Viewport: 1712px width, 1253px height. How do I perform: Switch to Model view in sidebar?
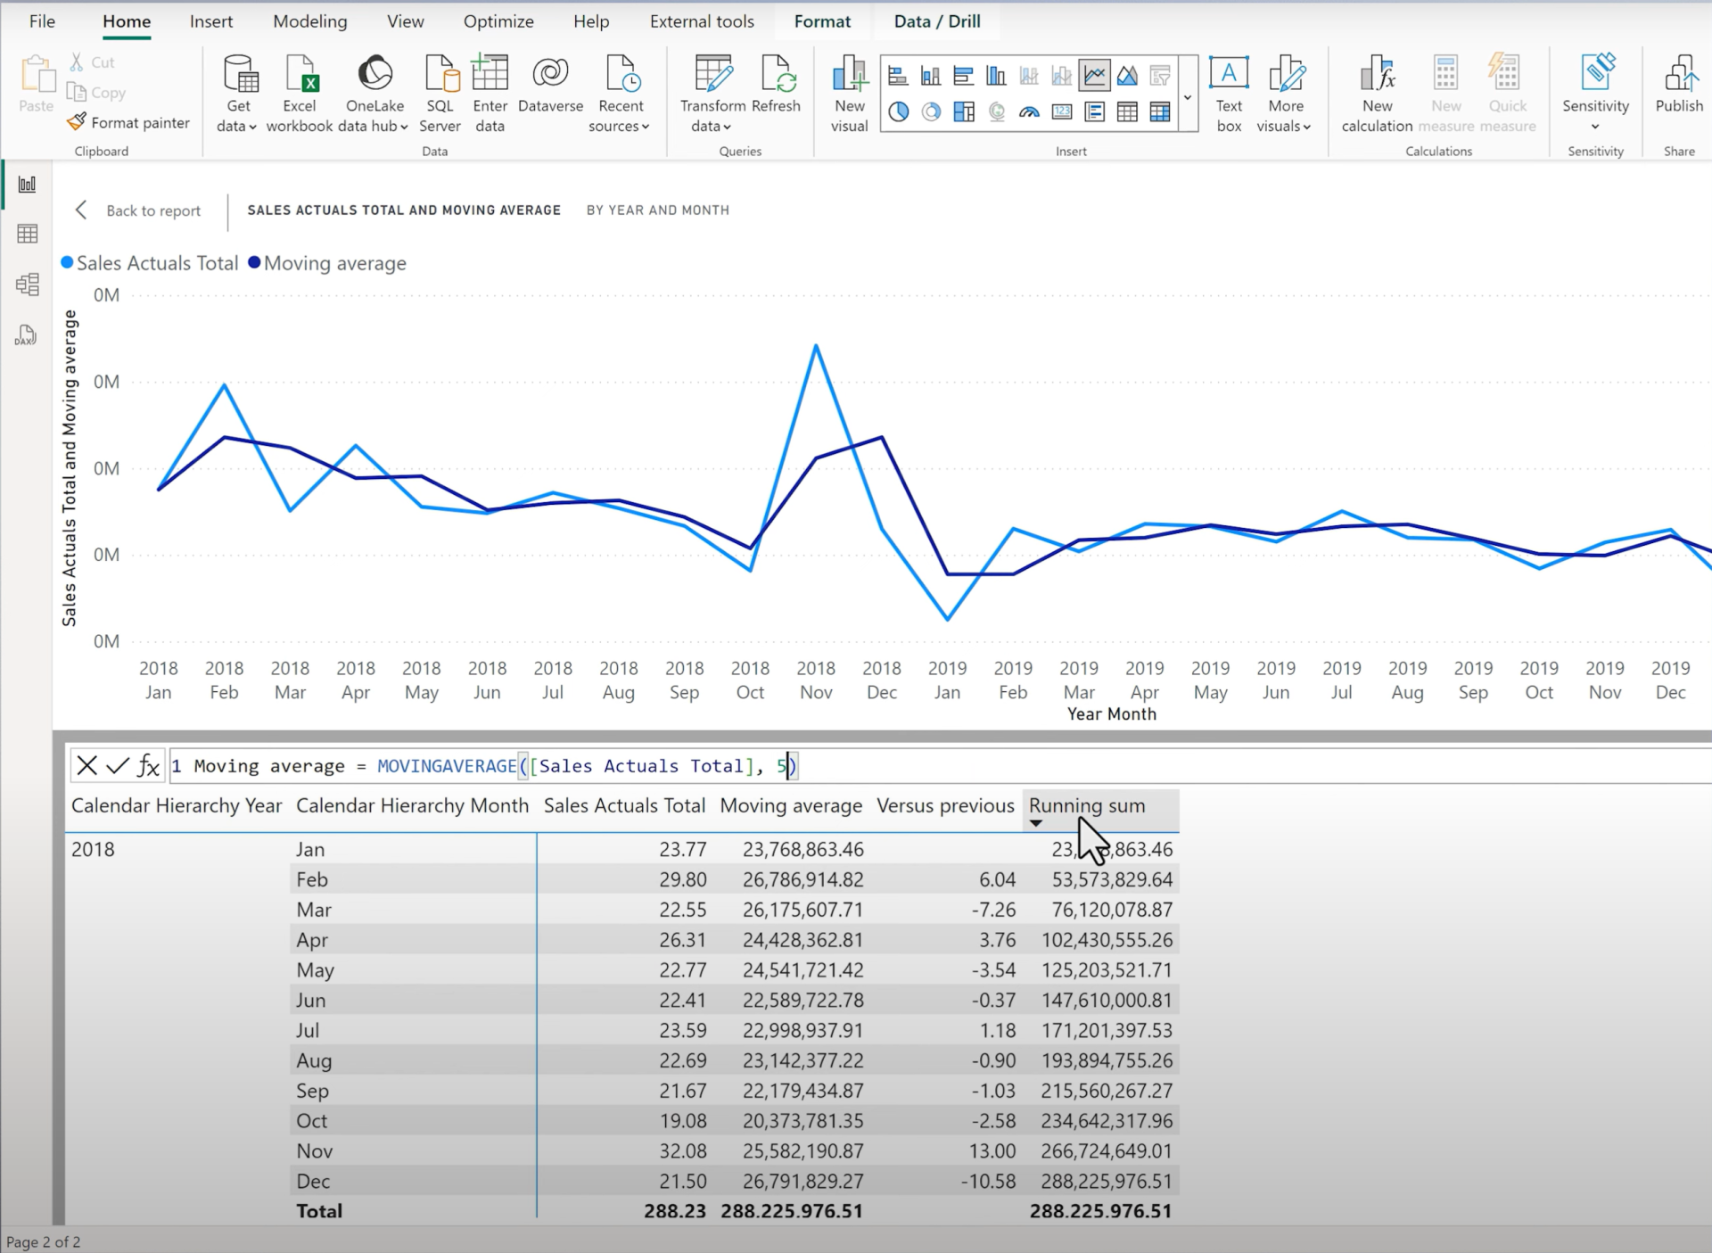27,284
